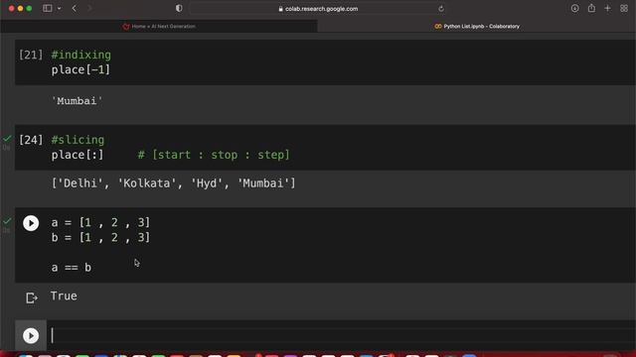Click the [start : stop : step] comment
The image size is (636, 357).
(x=214, y=155)
